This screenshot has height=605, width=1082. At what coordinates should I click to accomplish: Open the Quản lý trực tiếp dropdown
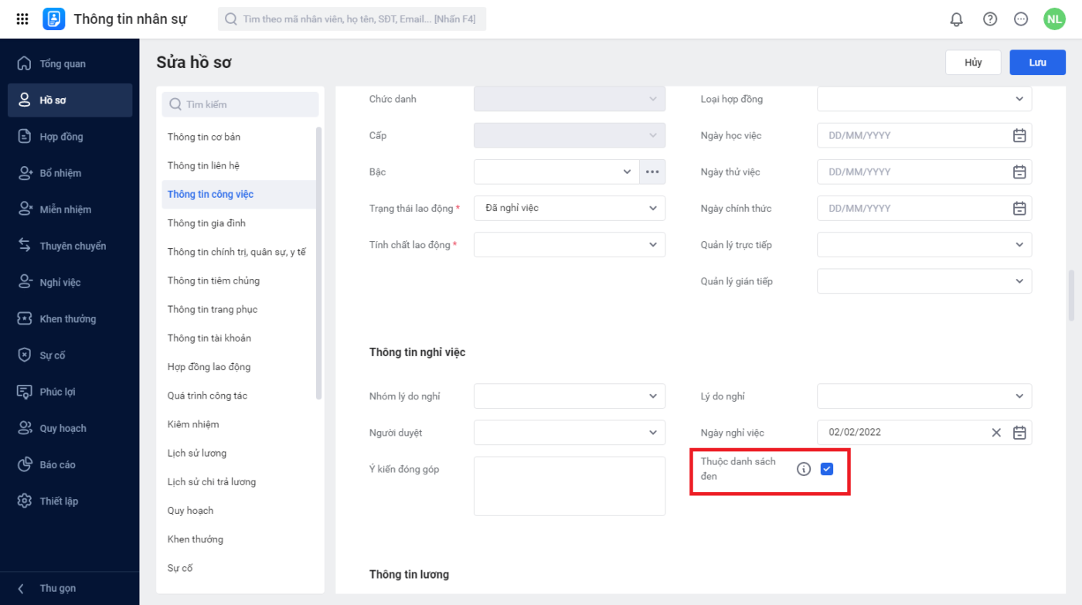coord(924,245)
